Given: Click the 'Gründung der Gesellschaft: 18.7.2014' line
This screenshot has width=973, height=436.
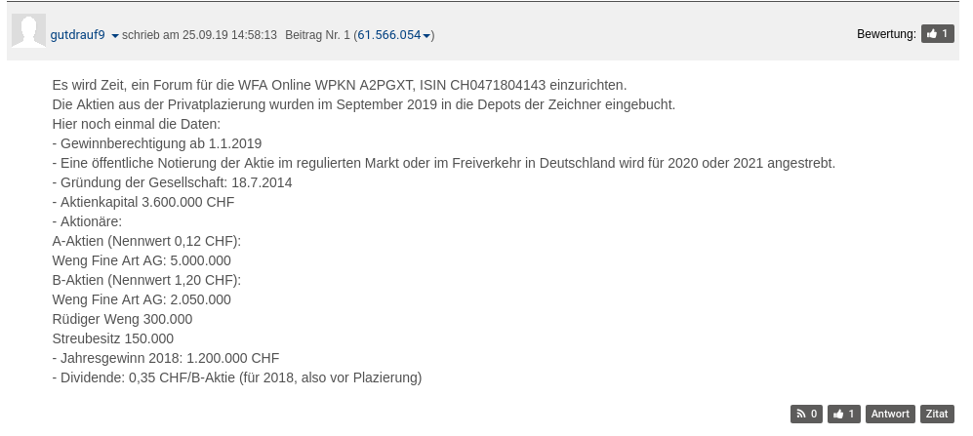Looking at the screenshot, I should 172,182.
